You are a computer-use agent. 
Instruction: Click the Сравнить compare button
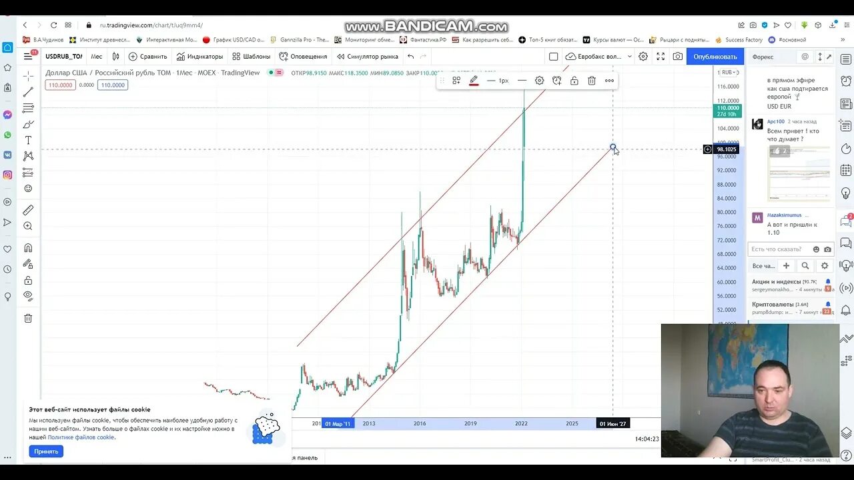[x=148, y=56]
